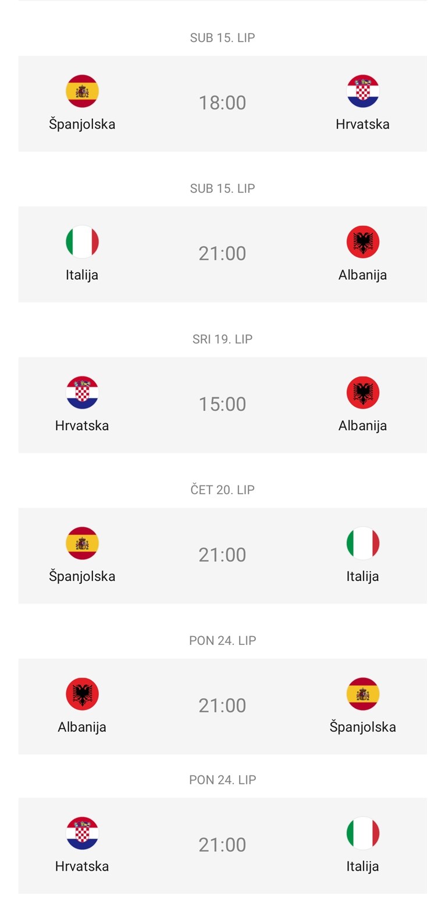Tap Italija name in Hrvatska–Italija match
Viewport: 445px width, 905px height.
[363, 866]
